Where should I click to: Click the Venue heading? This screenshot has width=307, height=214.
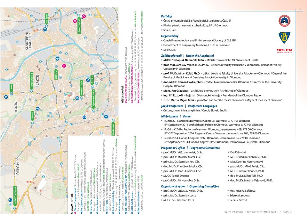click(186, 116)
